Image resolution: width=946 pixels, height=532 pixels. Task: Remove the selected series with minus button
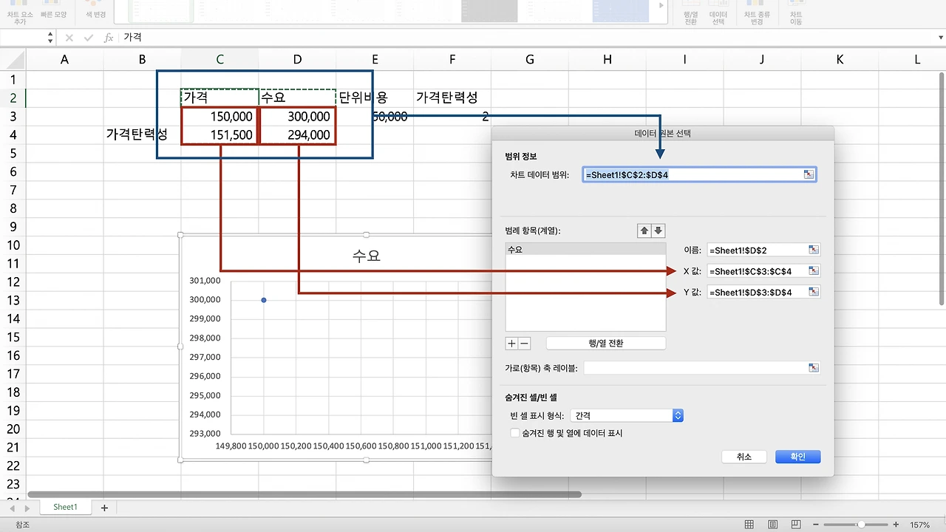click(525, 344)
